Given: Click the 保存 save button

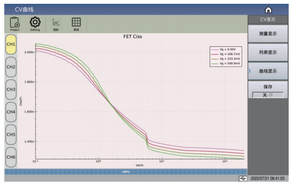Looking at the screenshot, I should click(x=268, y=89).
